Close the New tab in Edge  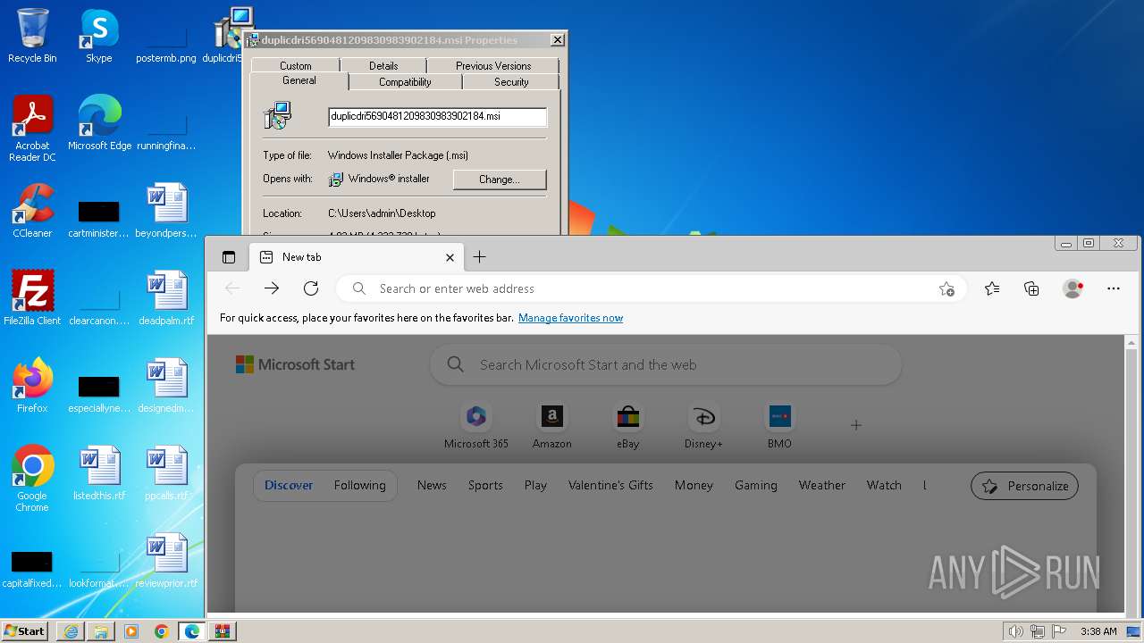tap(450, 257)
